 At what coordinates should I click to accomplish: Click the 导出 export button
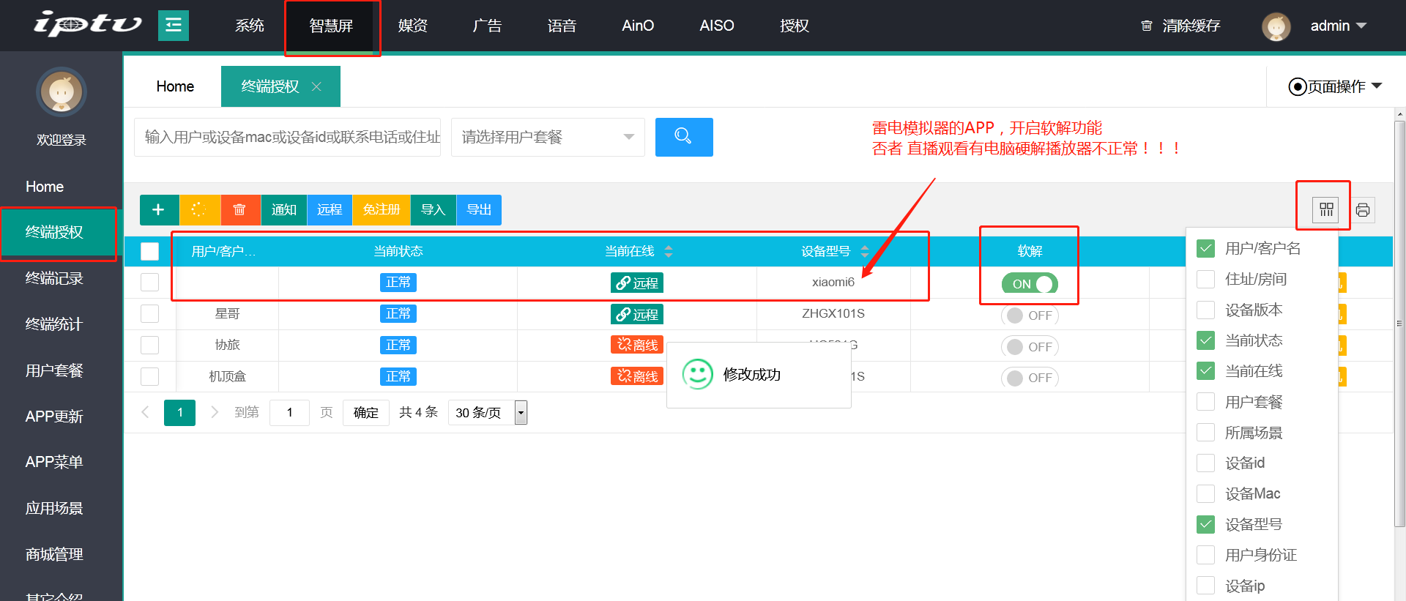coord(479,210)
